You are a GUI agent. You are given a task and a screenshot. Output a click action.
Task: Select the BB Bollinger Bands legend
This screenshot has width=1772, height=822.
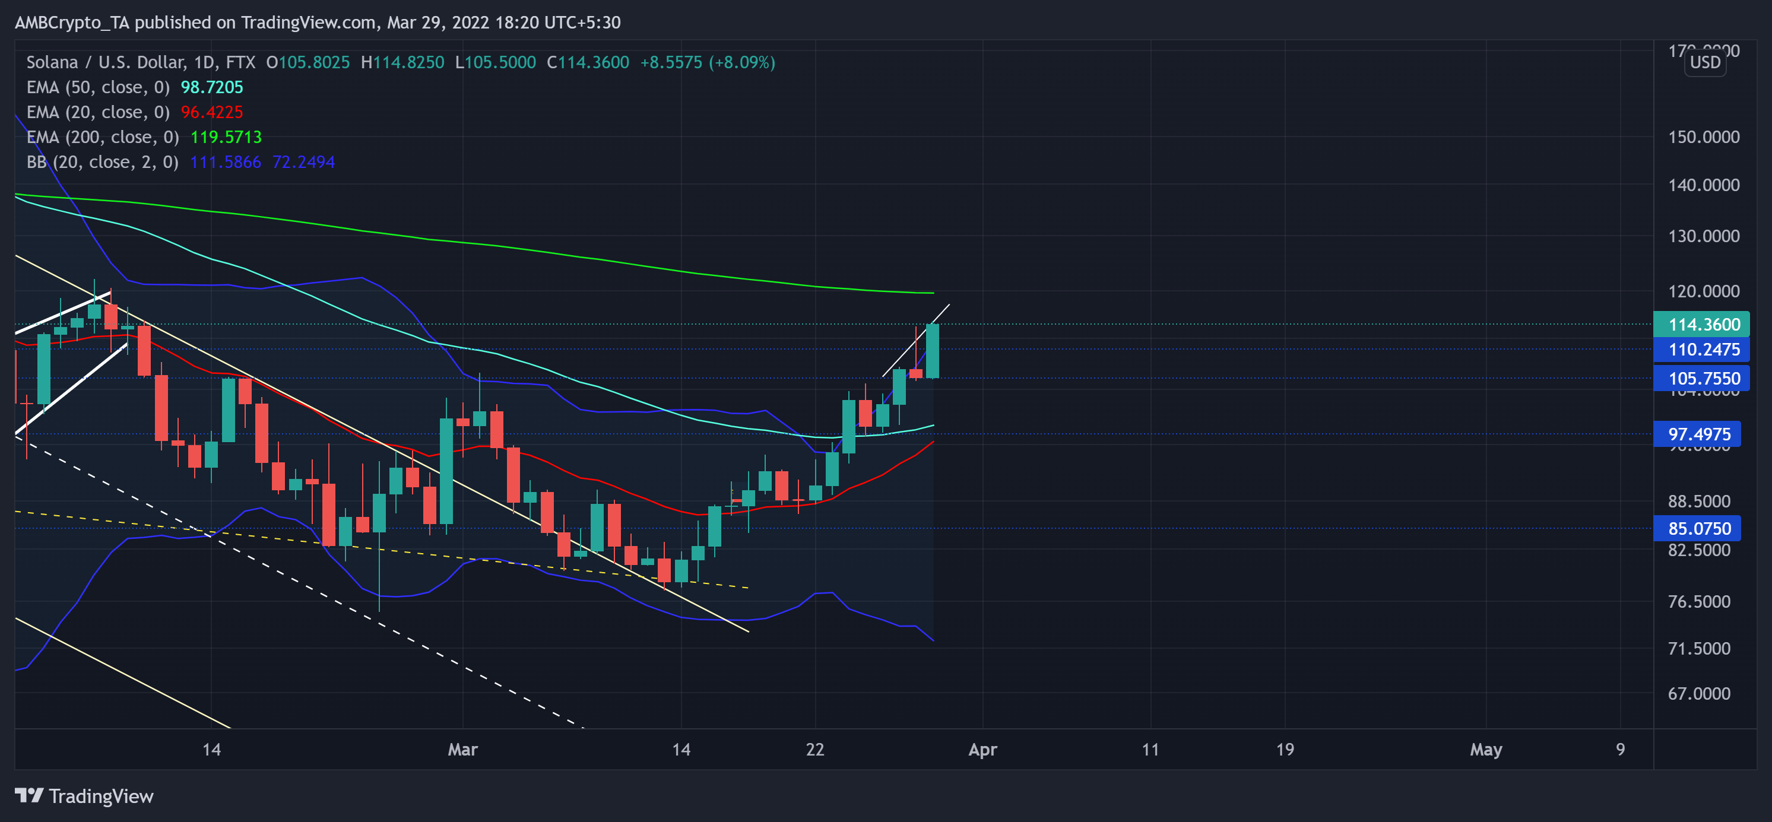tap(103, 163)
